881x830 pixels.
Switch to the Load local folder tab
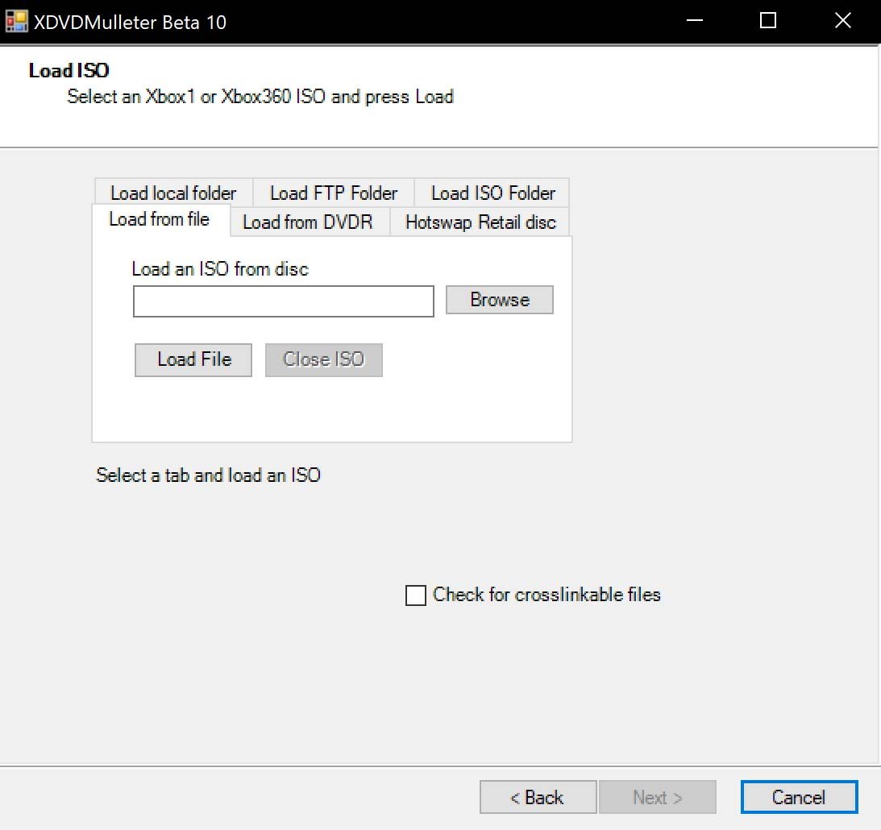tap(173, 193)
